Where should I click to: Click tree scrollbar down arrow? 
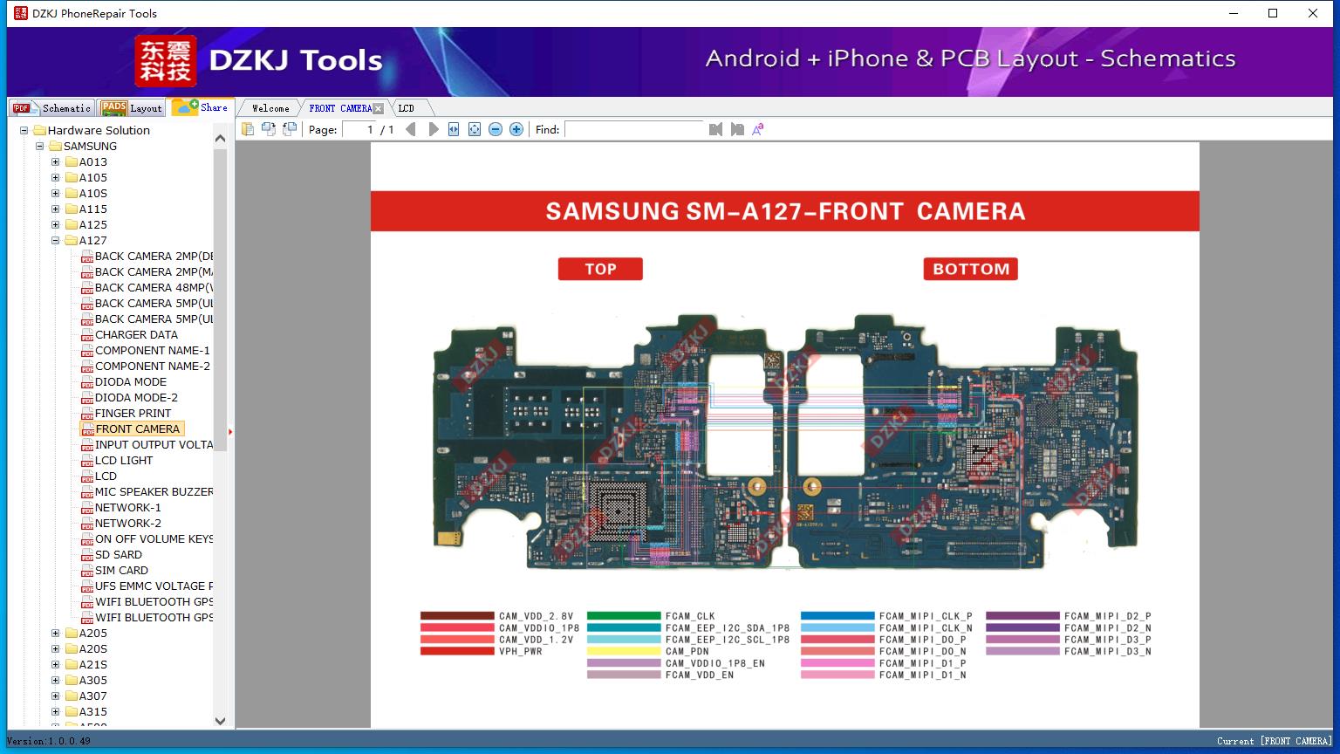pyautogui.click(x=220, y=721)
